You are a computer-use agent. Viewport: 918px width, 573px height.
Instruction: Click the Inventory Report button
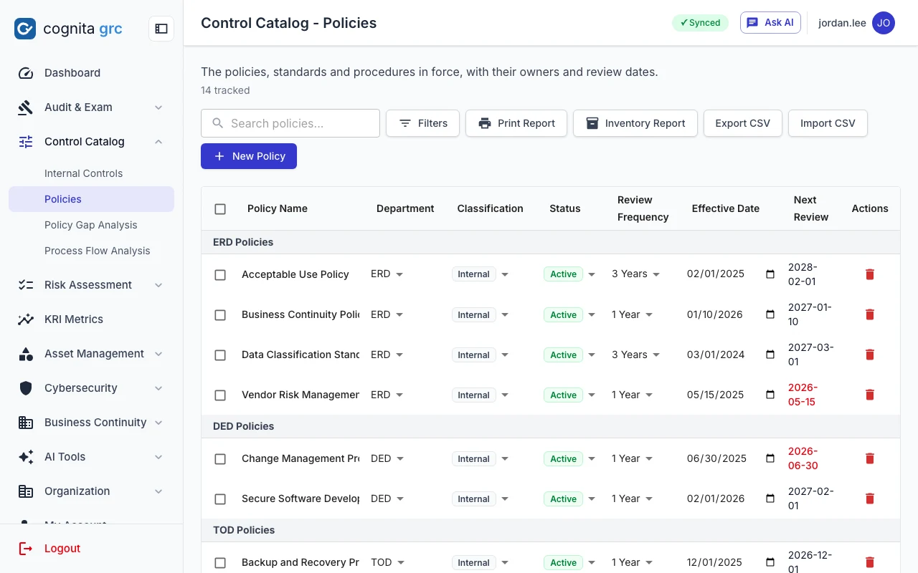(x=635, y=123)
